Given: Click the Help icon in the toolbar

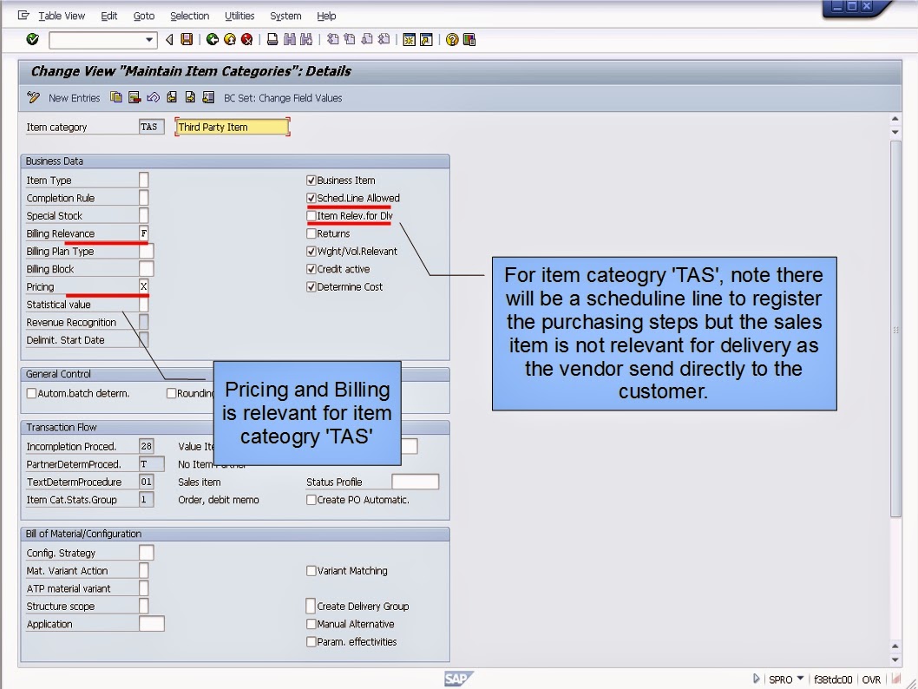Looking at the screenshot, I should (x=453, y=39).
